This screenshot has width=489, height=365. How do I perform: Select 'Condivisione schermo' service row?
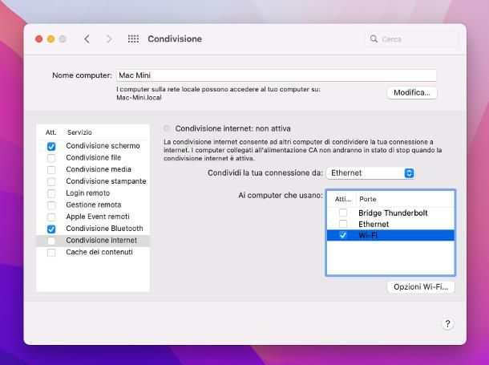93,146
